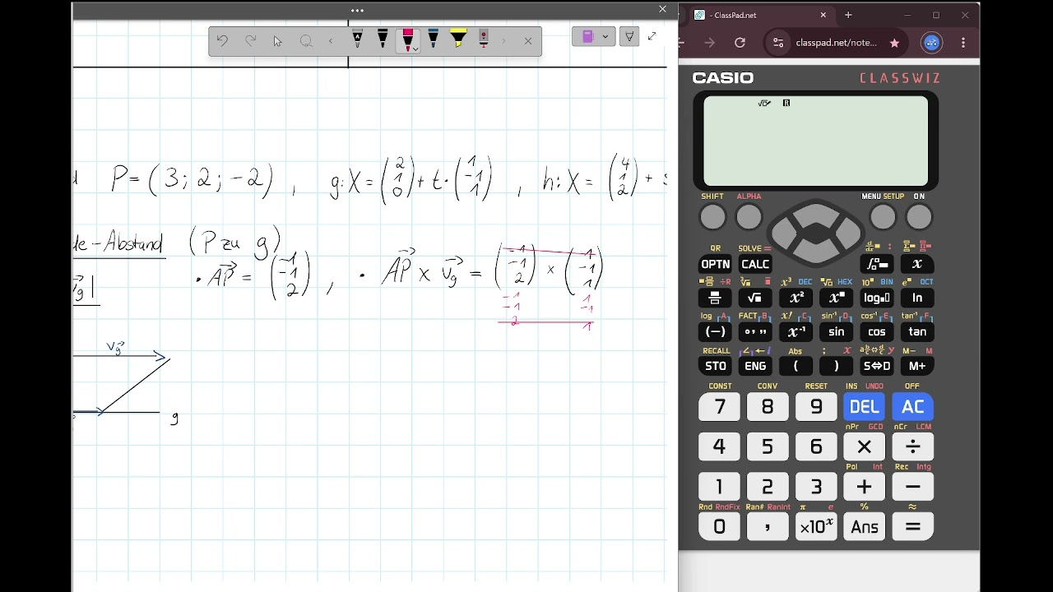1053x592 pixels.
Task: Click the ×10^x key
Action: tap(816, 527)
